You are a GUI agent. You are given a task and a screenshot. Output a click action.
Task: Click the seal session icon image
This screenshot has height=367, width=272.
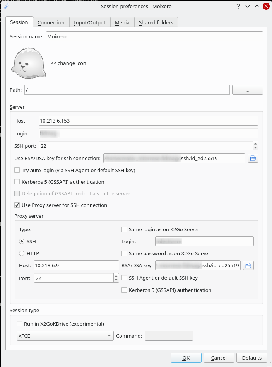(x=29, y=63)
